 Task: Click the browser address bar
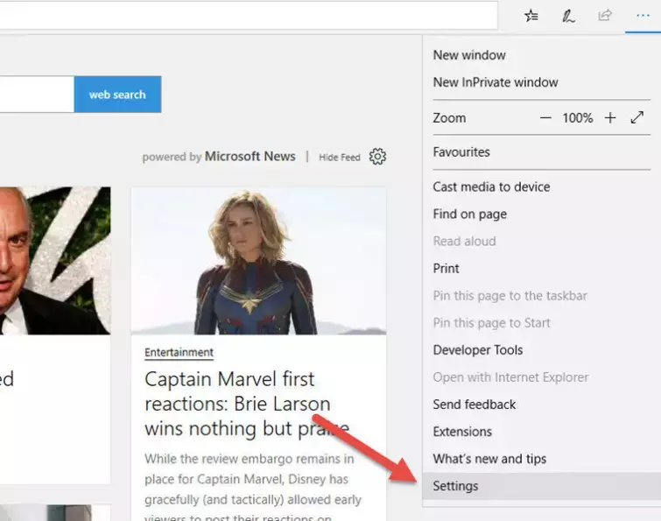249,15
